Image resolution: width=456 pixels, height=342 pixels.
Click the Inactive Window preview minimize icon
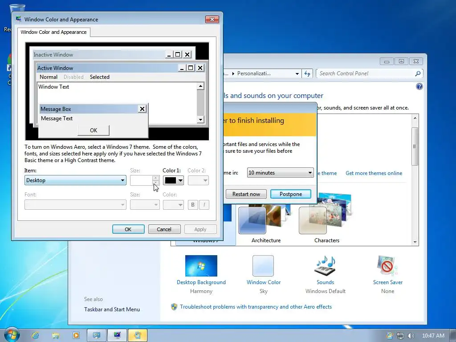pyautogui.click(x=169, y=54)
